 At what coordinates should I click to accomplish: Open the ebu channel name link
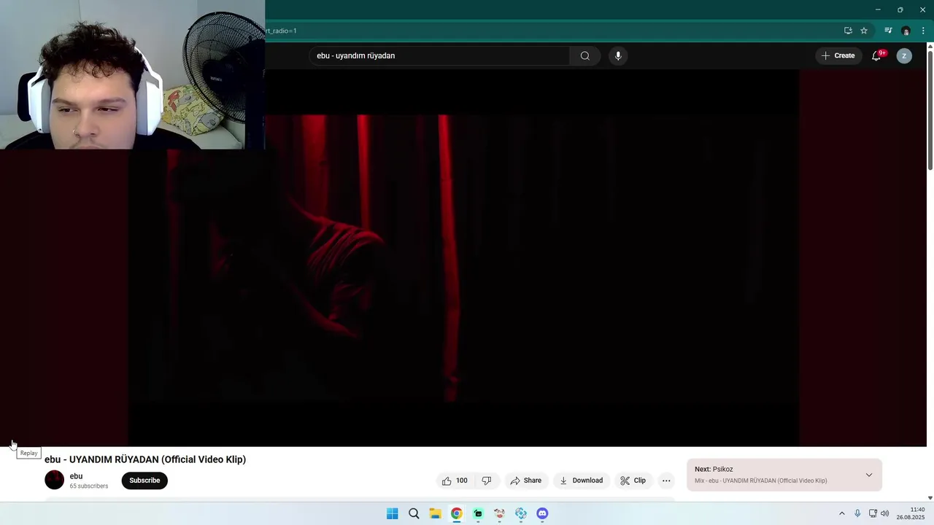pos(76,476)
